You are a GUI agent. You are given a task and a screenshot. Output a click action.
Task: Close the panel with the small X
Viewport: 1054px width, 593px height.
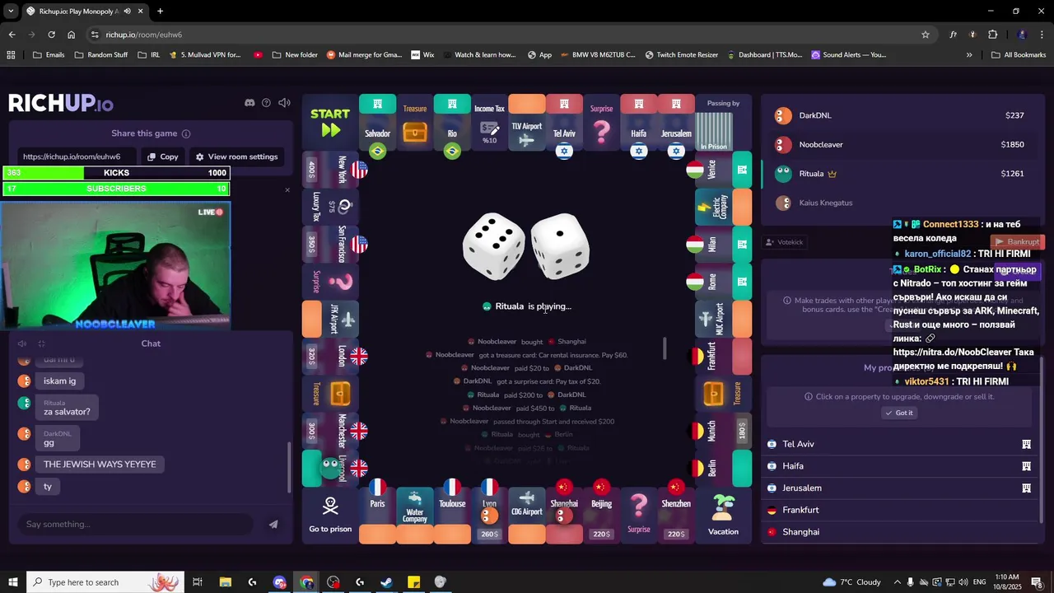click(x=287, y=190)
